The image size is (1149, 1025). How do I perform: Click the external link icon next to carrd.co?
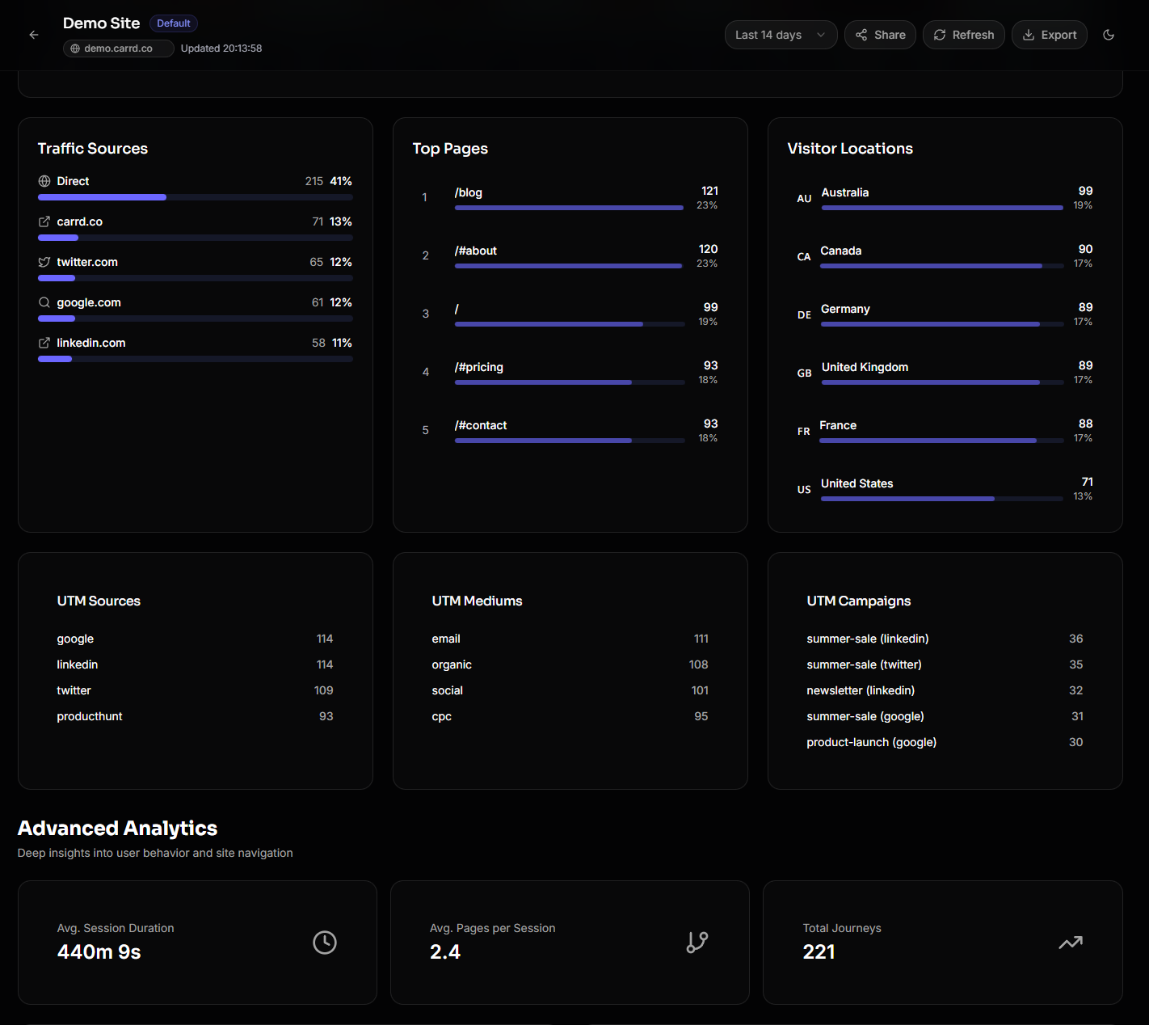tap(44, 221)
